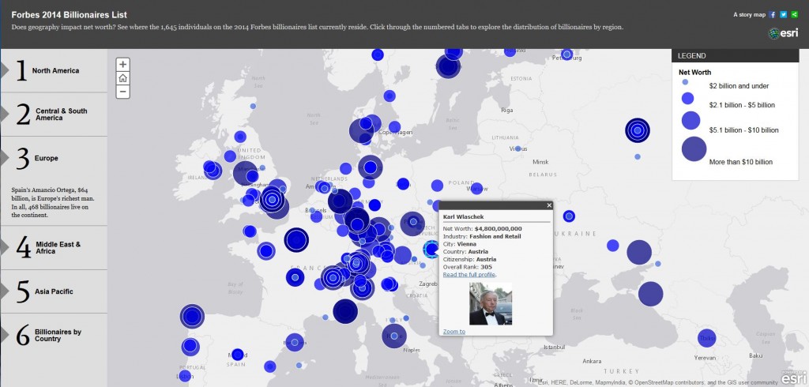Switch to the Asia Pacific tab
The width and height of the screenshot is (809, 387).
pyautogui.click(x=54, y=291)
